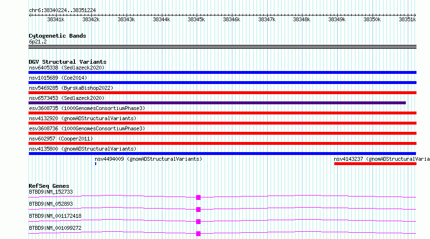Viewport: 430px width, 239px height.
Task: Select the red esv3608735 variant bar
Action: click(x=222, y=113)
